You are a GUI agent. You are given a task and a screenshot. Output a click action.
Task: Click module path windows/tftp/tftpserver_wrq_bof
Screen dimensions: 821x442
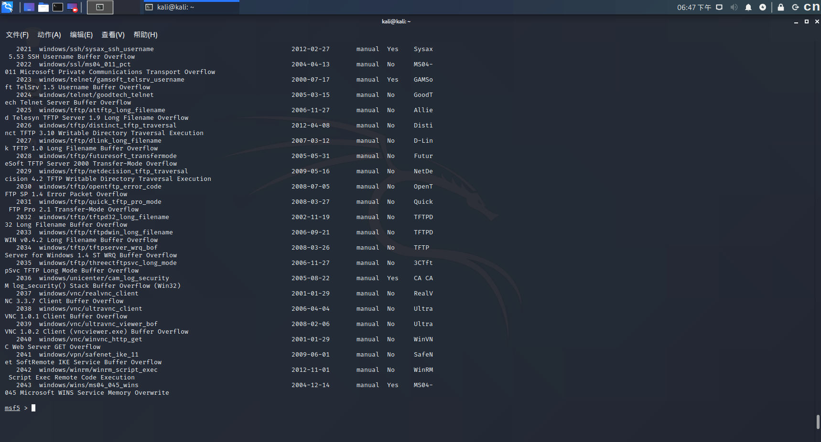click(98, 248)
